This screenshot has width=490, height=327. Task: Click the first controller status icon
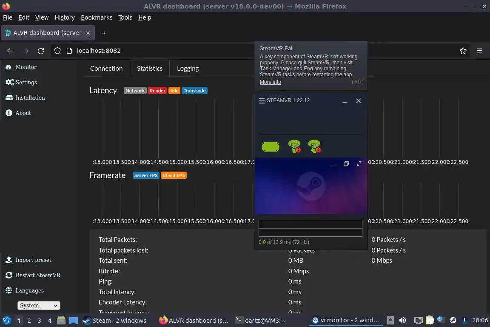click(294, 146)
